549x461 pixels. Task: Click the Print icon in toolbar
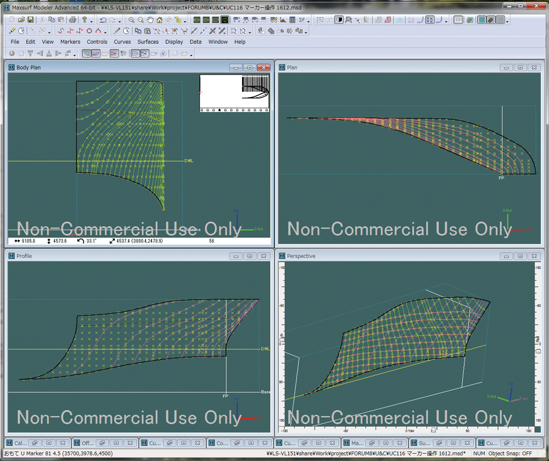(72, 20)
